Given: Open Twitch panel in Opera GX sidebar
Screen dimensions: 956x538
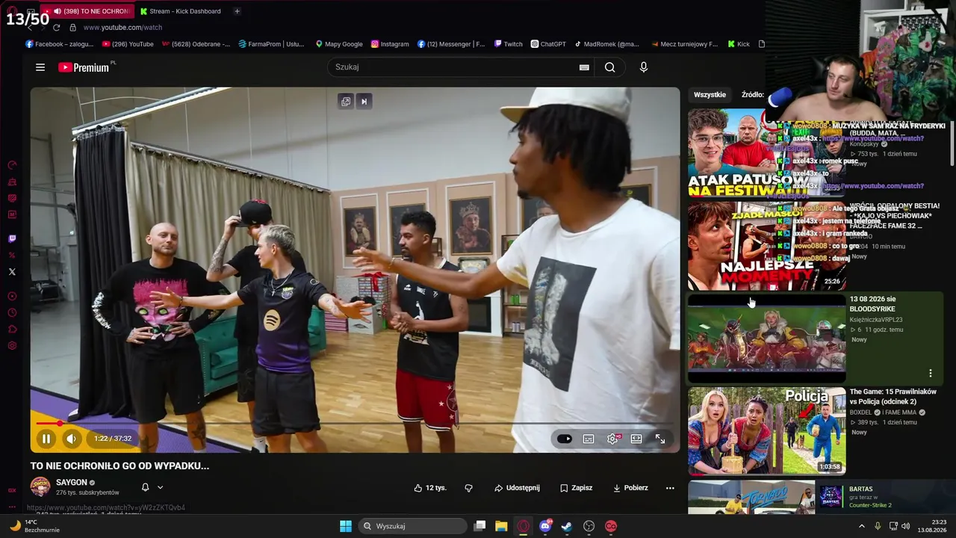Looking at the screenshot, I should 12,239.
